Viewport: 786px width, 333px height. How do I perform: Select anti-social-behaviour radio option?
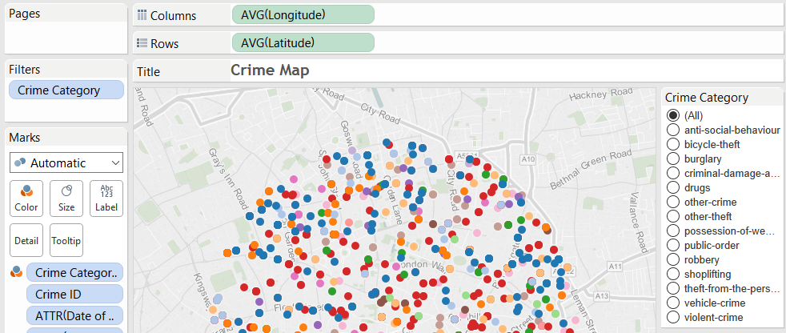(672, 130)
